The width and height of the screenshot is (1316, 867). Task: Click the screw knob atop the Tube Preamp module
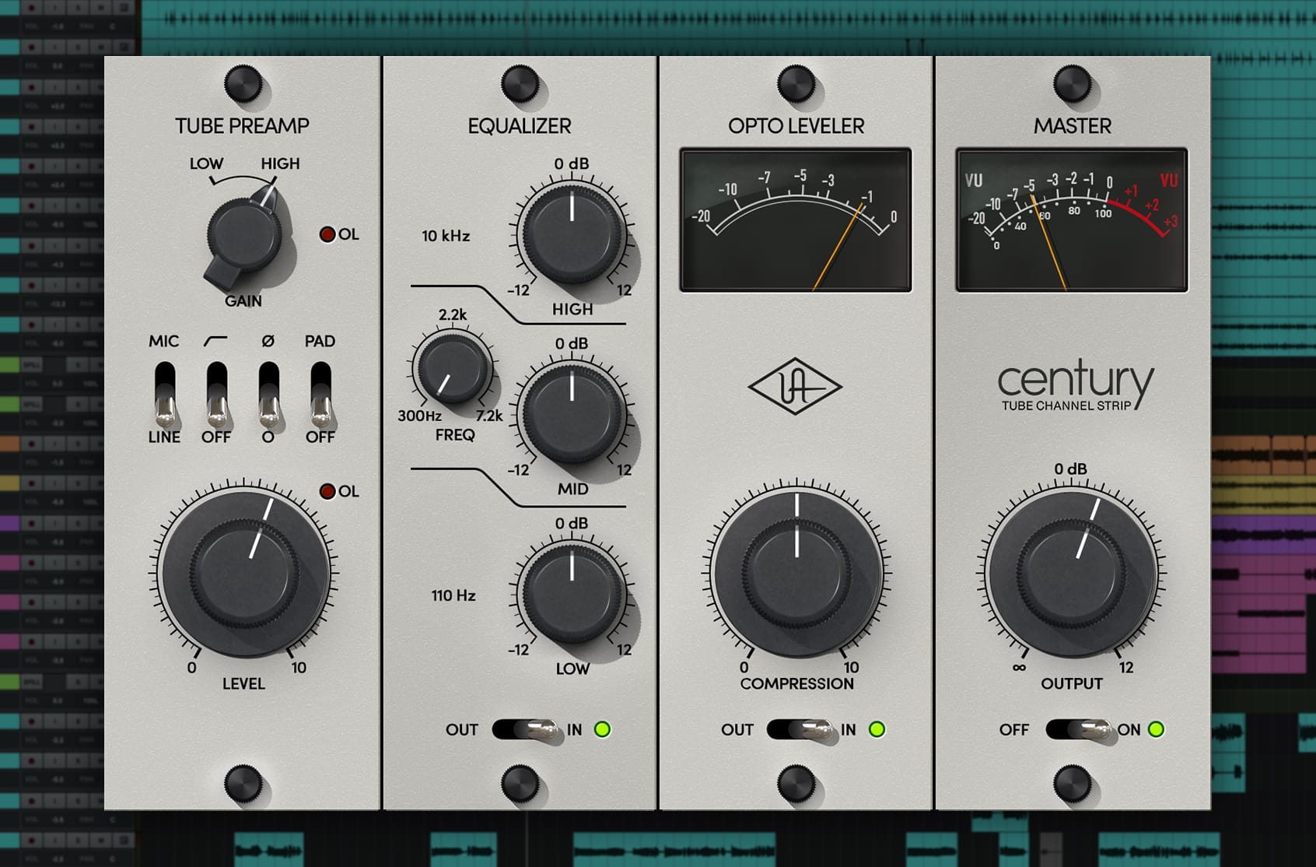[x=243, y=84]
